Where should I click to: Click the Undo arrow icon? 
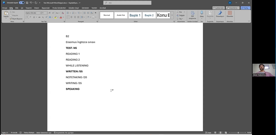pos(31,3)
